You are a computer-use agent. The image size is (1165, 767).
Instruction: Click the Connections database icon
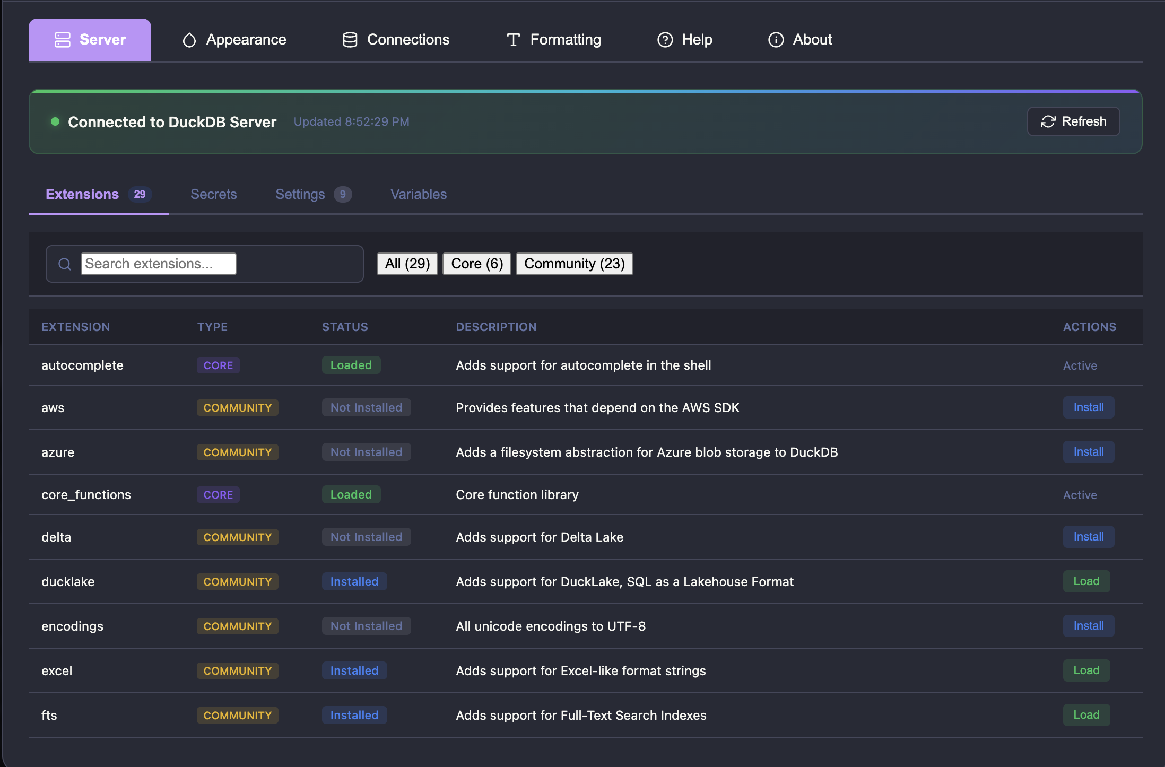click(350, 40)
